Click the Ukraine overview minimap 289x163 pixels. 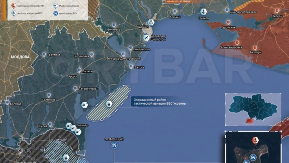[253, 109]
